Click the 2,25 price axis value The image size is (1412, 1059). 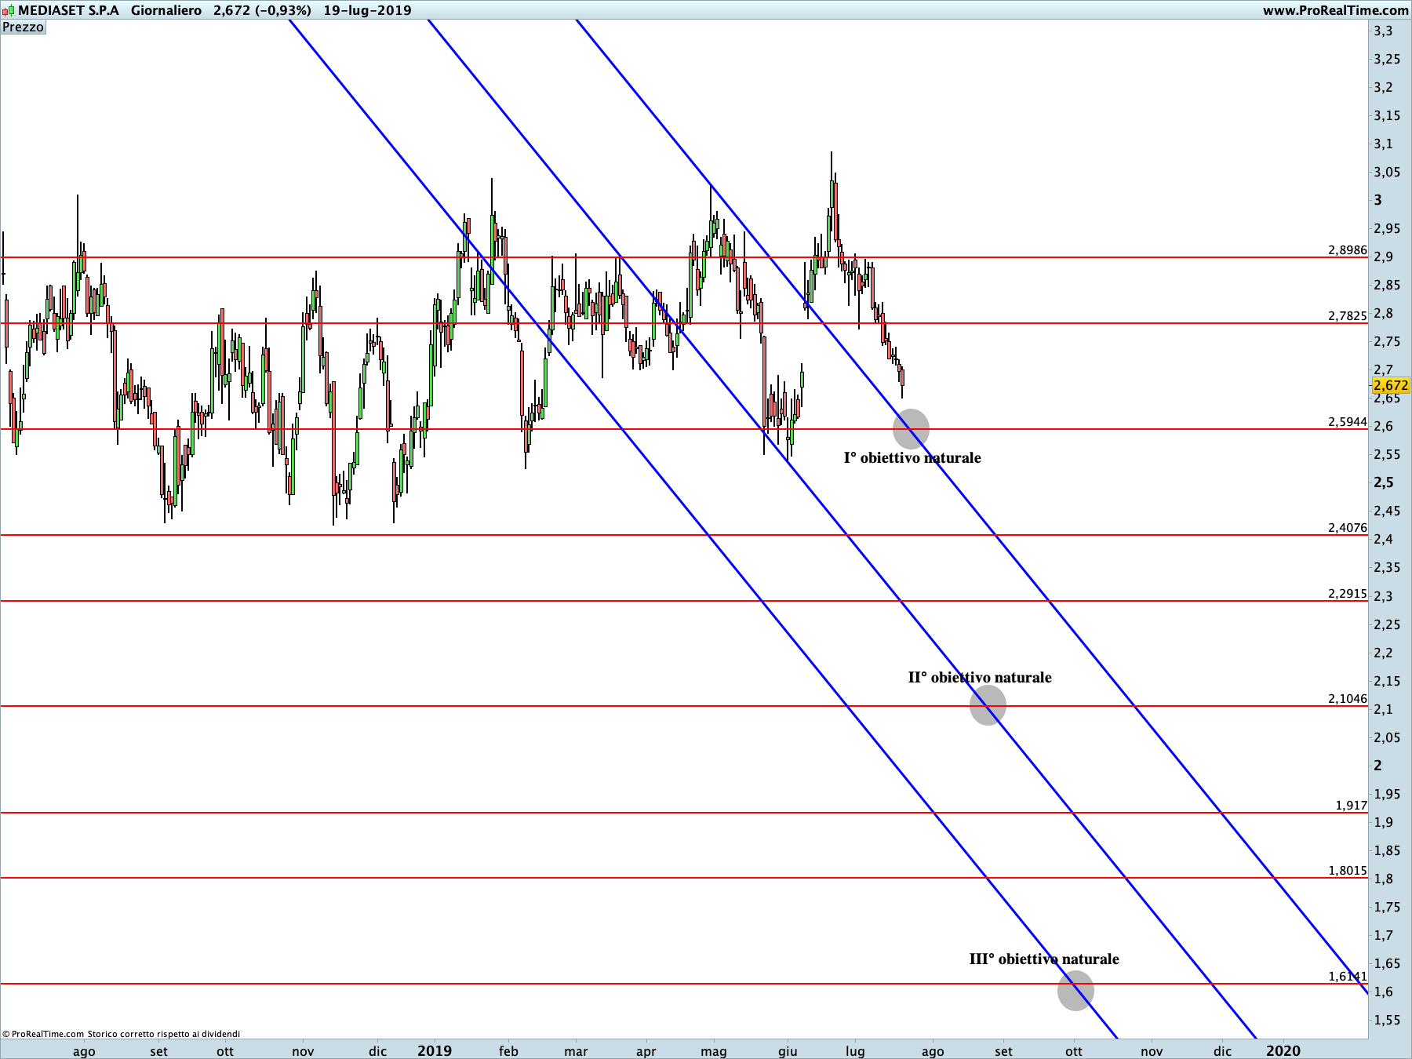pos(1387,624)
